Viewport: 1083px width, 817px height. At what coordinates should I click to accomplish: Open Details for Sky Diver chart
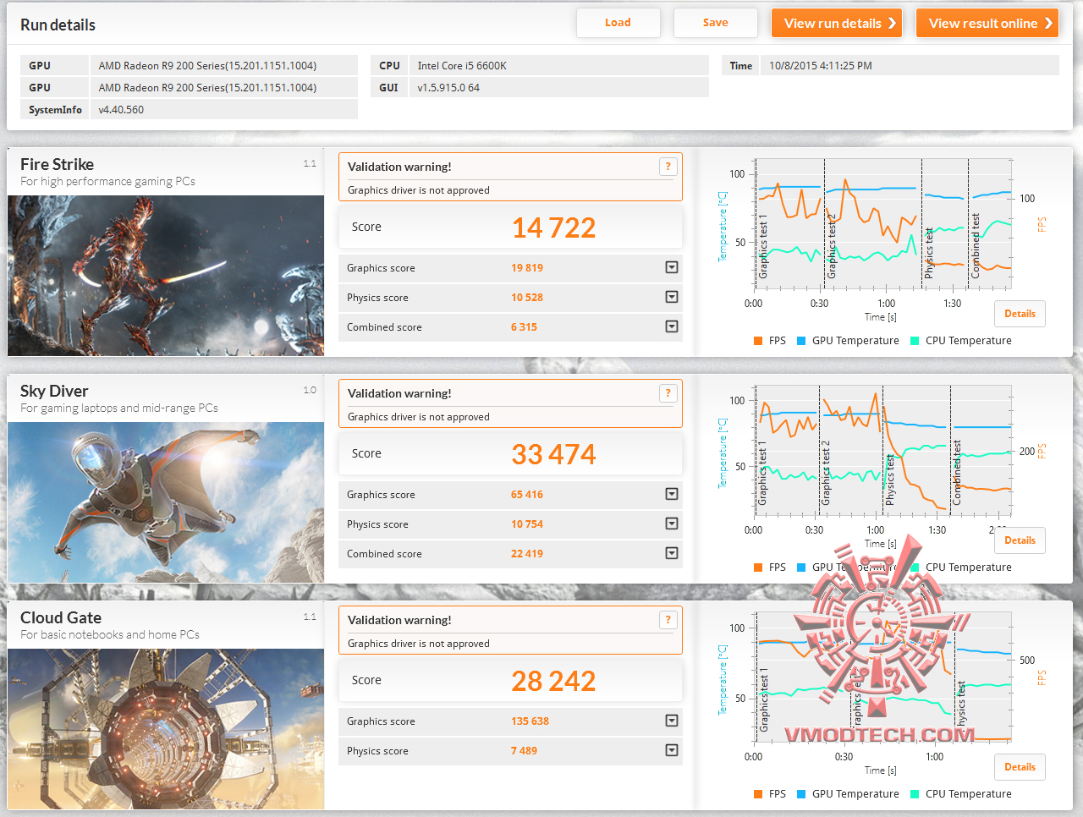[x=1020, y=540]
